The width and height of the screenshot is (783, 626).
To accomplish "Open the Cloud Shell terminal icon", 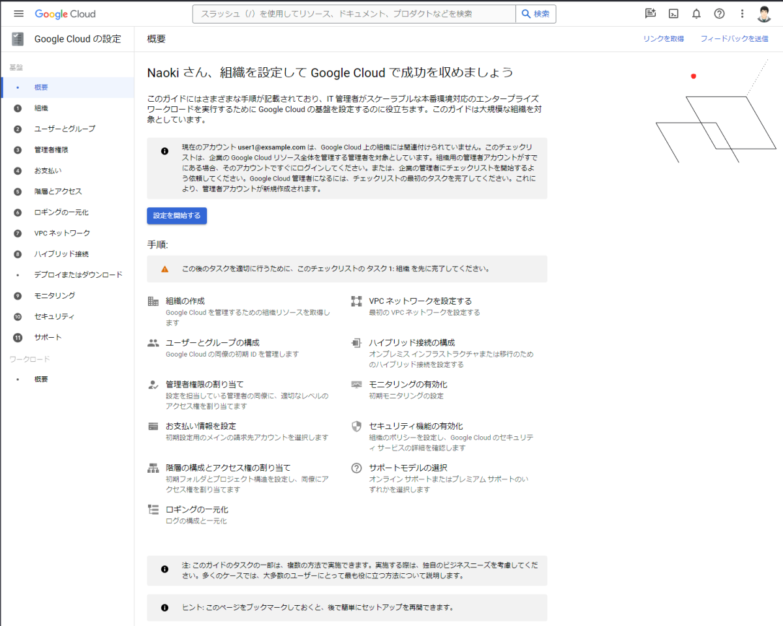I will pos(673,14).
